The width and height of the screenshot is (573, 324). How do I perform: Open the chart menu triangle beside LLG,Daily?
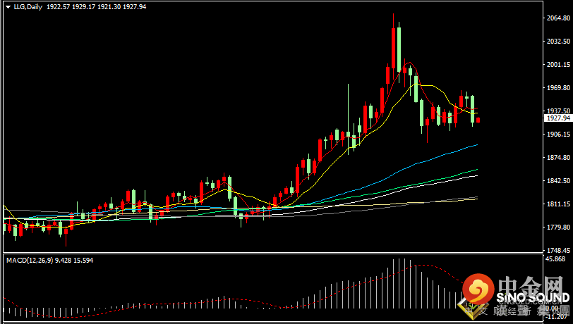pos(8,7)
